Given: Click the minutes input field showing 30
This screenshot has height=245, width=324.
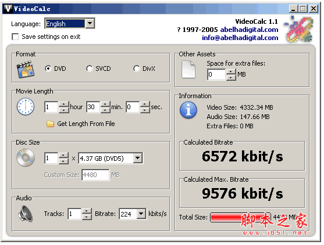Looking at the screenshot, I should point(93,107).
